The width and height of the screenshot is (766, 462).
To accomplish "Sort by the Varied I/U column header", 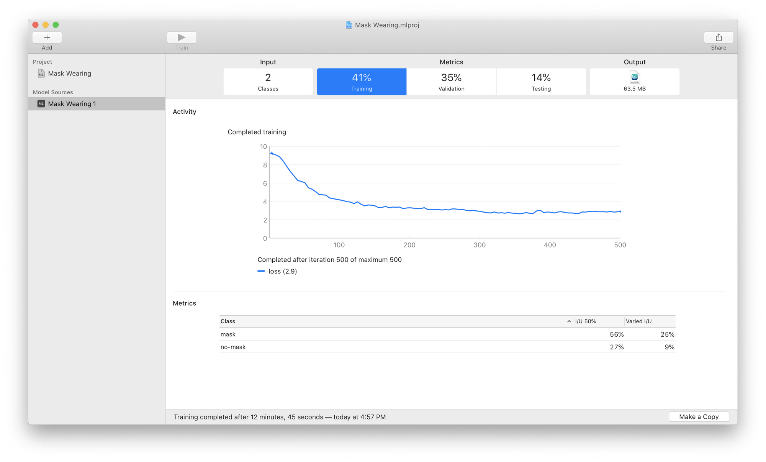I will [638, 321].
